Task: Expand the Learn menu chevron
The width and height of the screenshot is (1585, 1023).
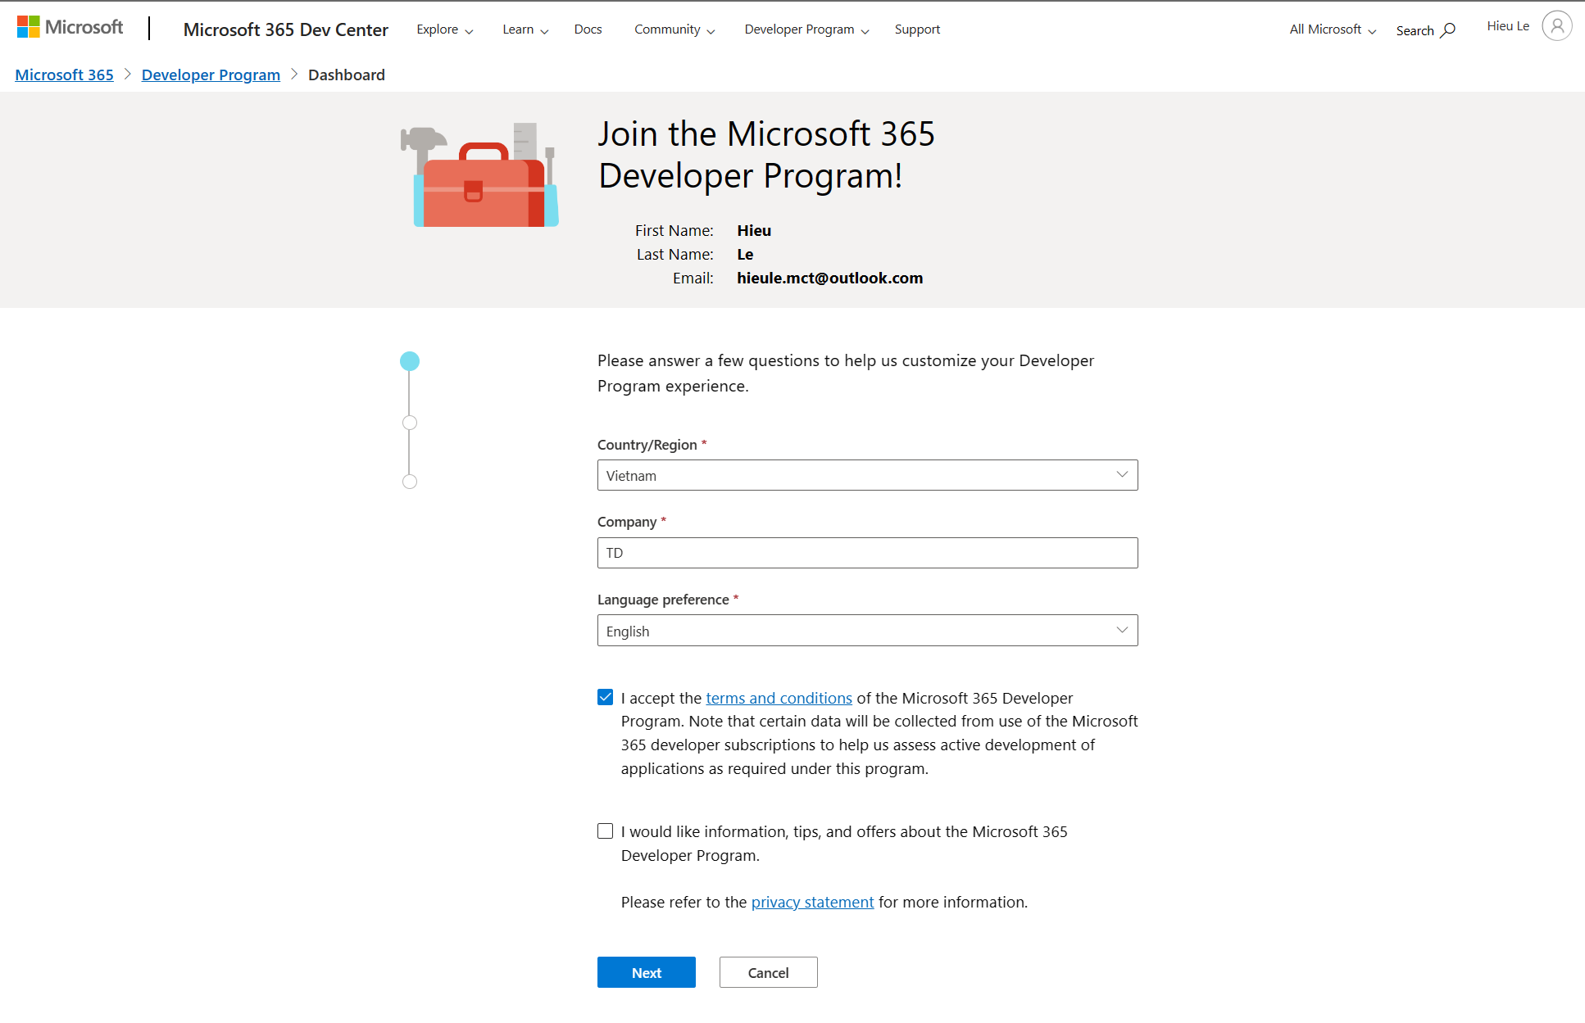Action: 544,30
